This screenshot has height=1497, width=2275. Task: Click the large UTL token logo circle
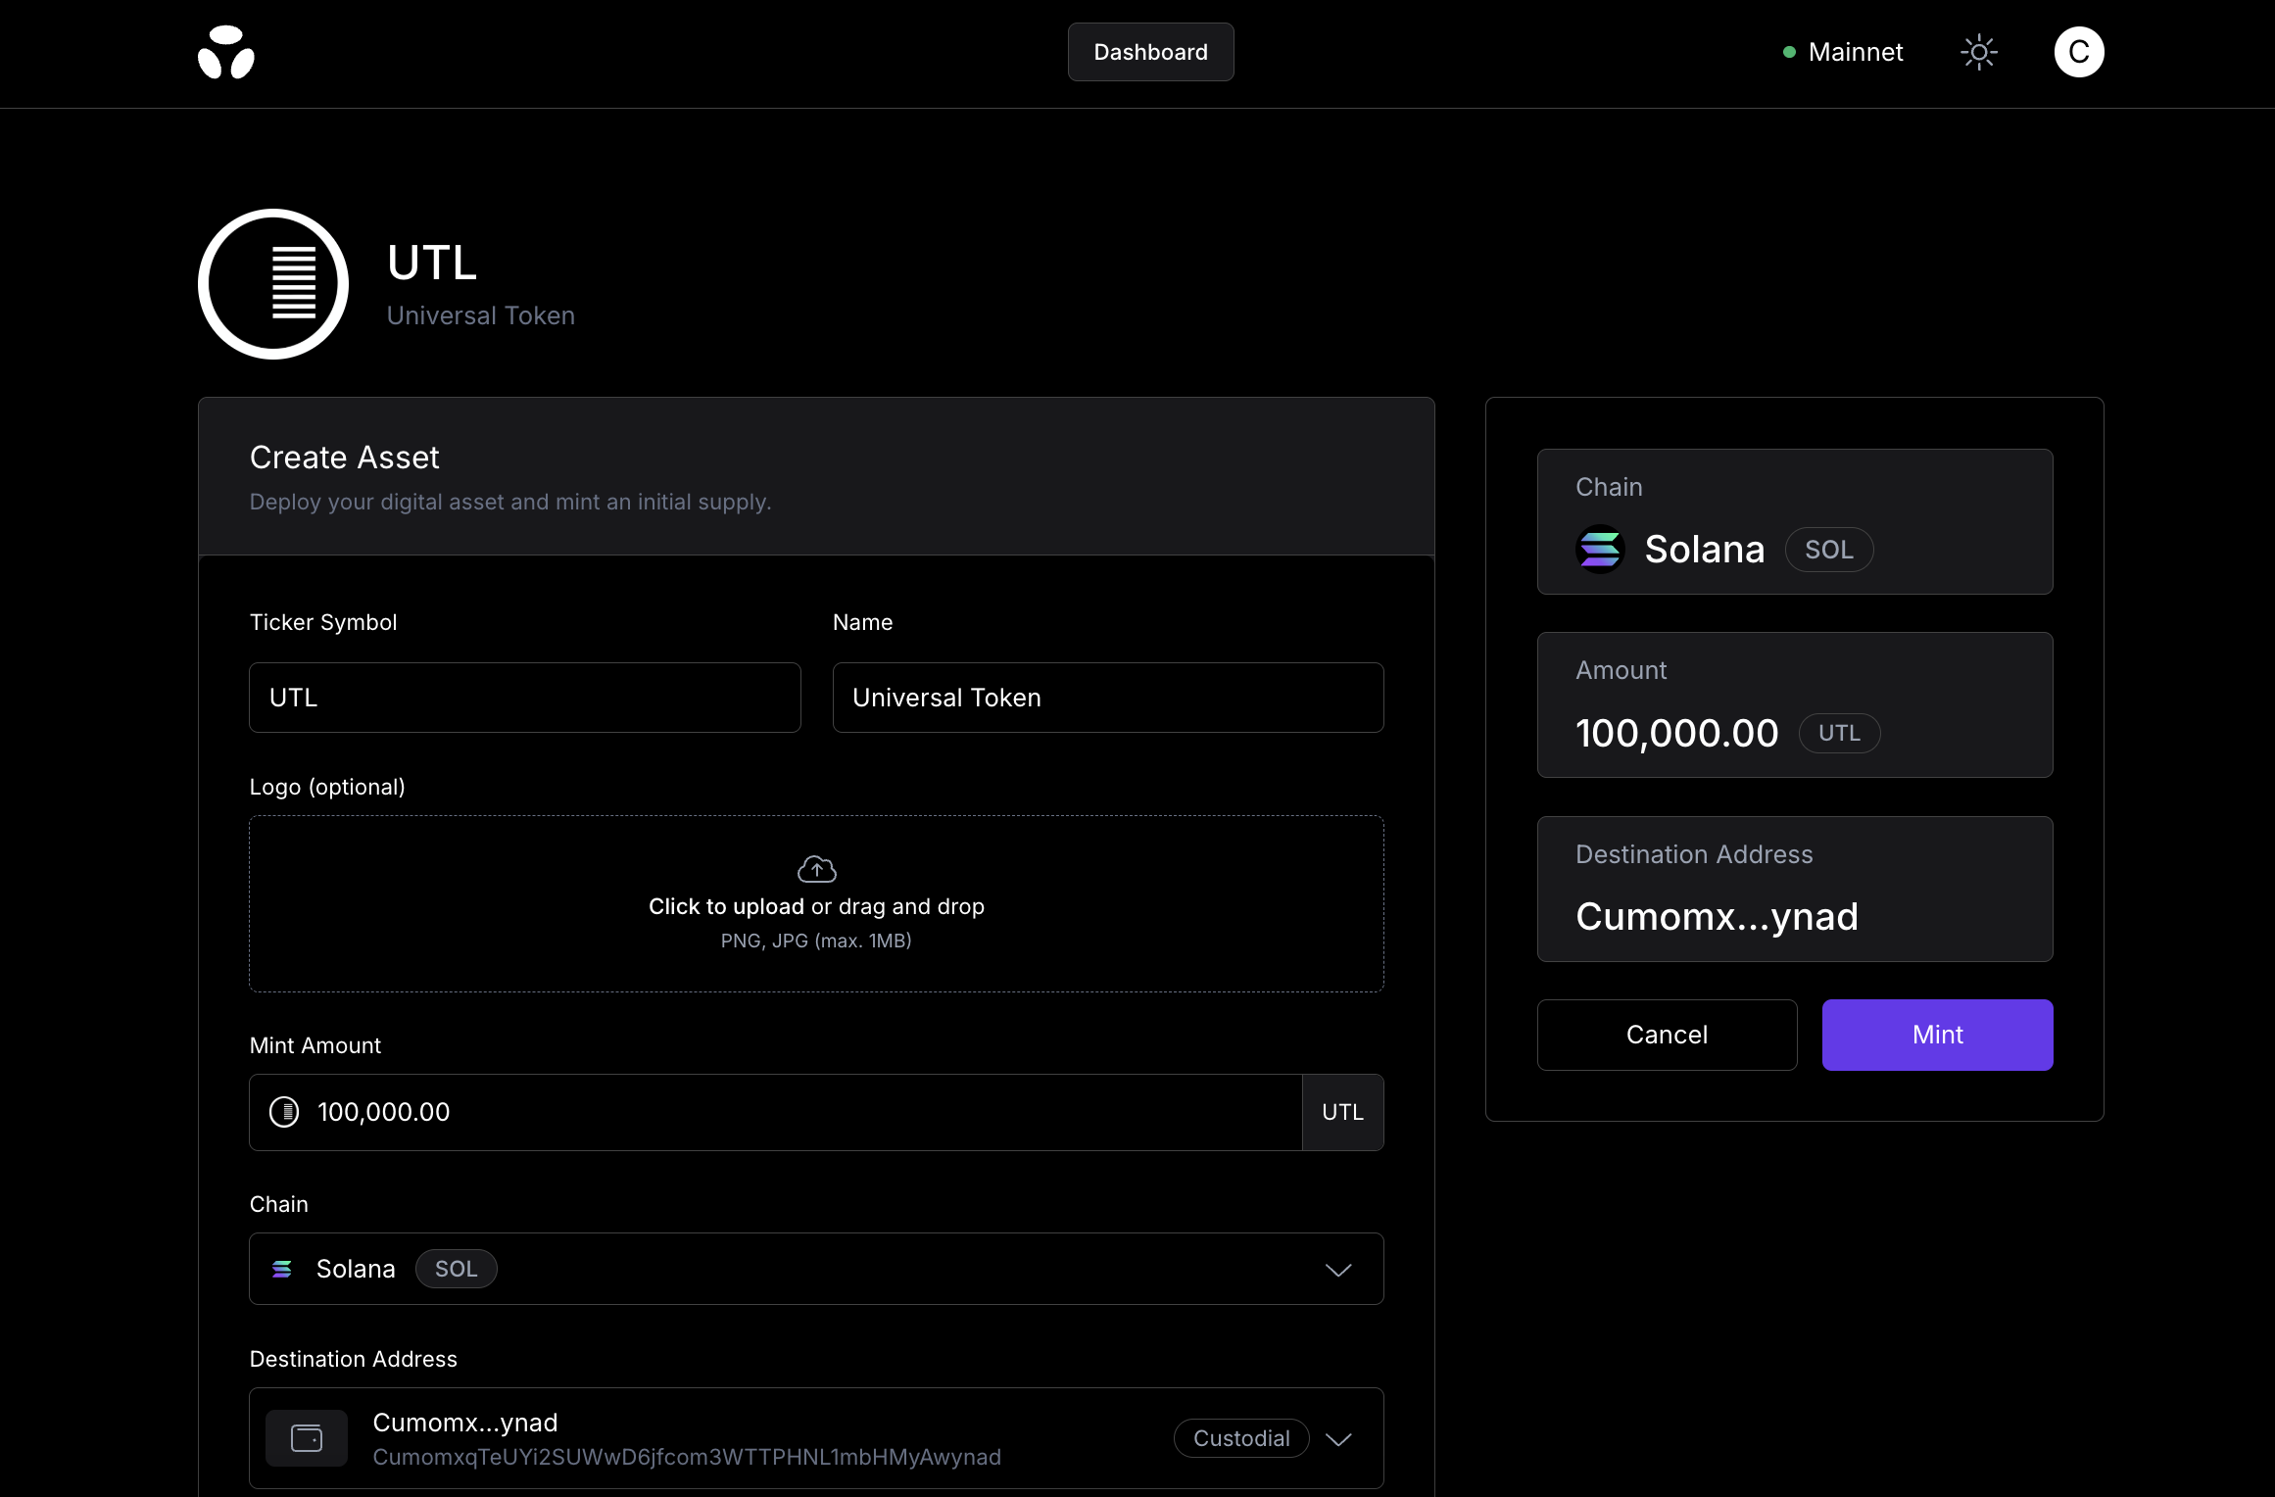273,283
